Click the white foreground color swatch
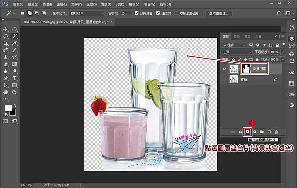Screen dimensions: 297x188 [x=8, y=108]
